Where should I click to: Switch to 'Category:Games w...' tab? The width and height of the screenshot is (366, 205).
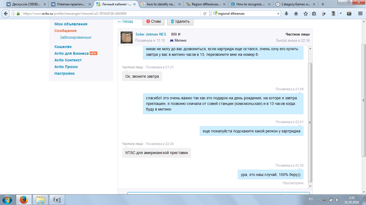click(295, 4)
